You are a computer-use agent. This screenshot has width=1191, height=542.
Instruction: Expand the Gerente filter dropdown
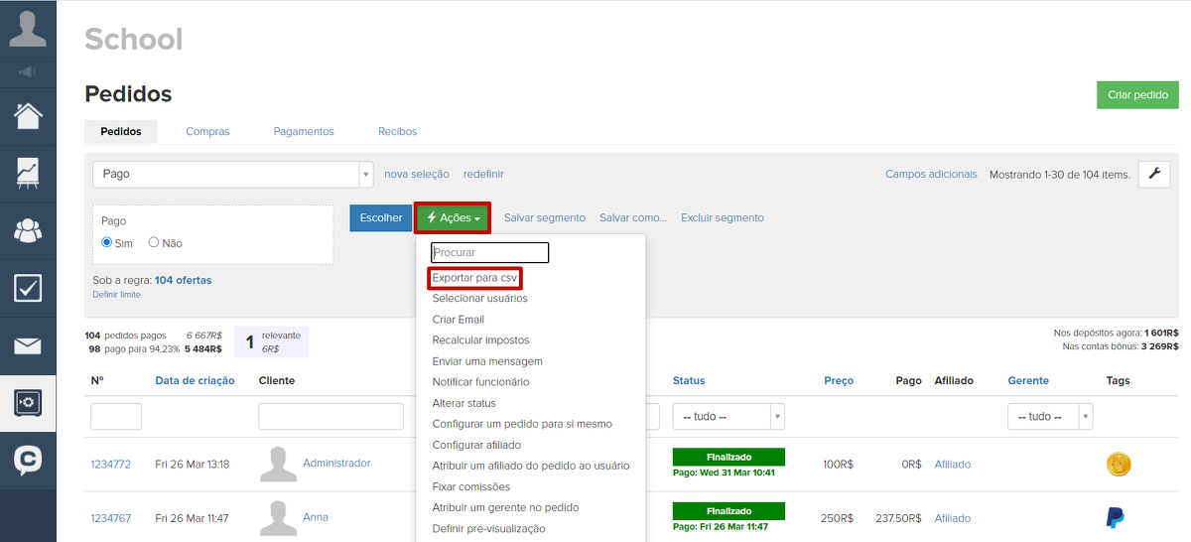pos(1050,417)
